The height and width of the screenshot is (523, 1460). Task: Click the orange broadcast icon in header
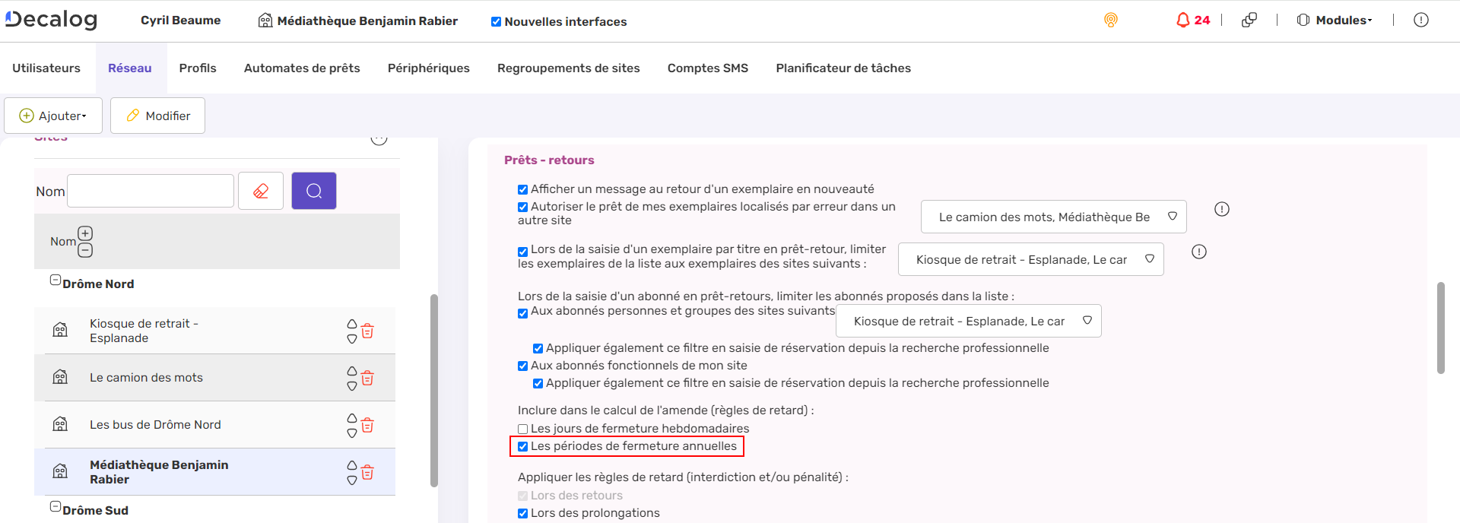(1110, 21)
